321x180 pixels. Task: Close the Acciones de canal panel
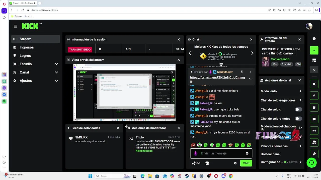(299, 80)
